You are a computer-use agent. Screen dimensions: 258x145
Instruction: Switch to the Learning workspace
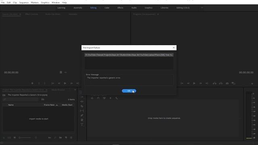coord(61,8)
